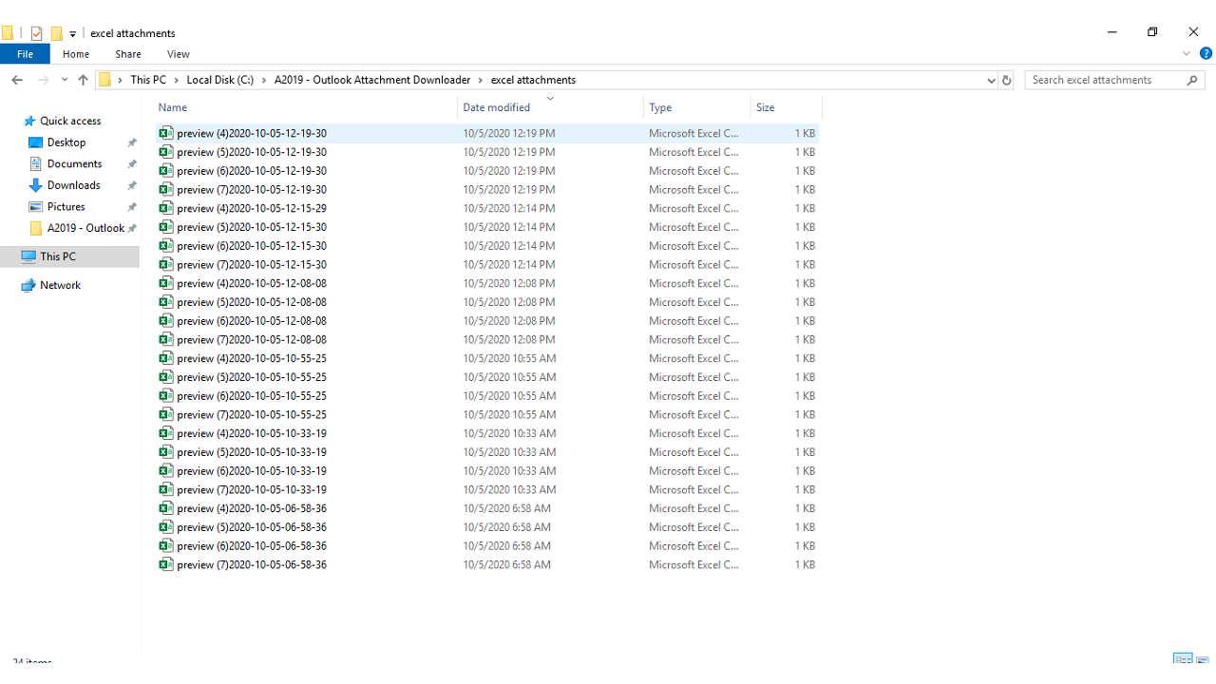Expand the chevron before This PC breadcrumb
Image resolution: width=1216 pixels, height=684 pixels.
click(x=120, y=80)
